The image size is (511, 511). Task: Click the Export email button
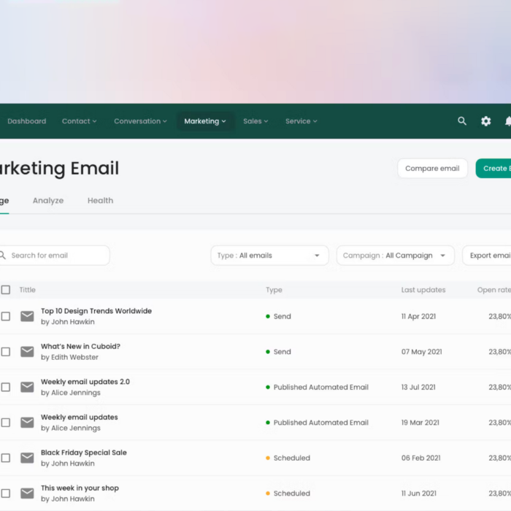coord(489,255)
